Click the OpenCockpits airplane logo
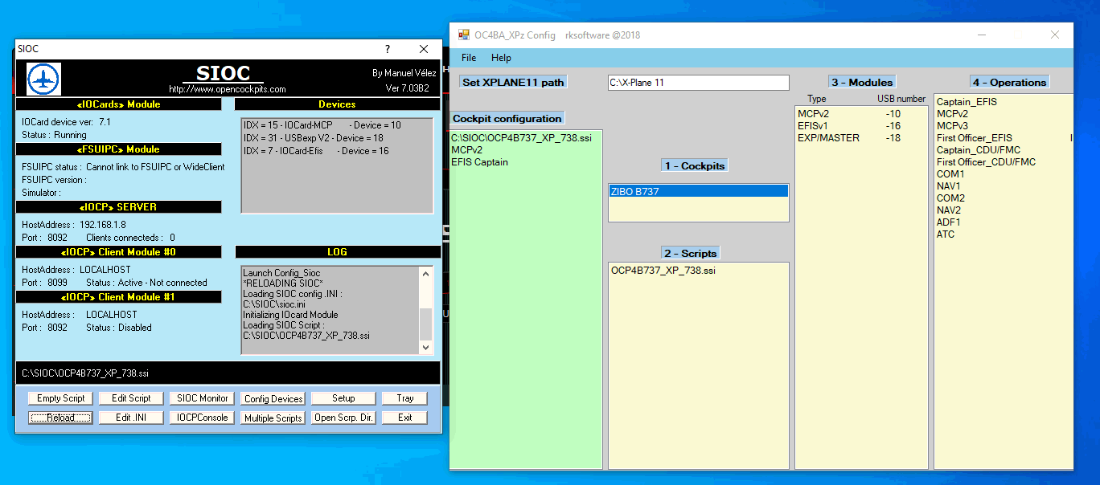Screen dimensions: 1100x485 [x=43, y=79]
